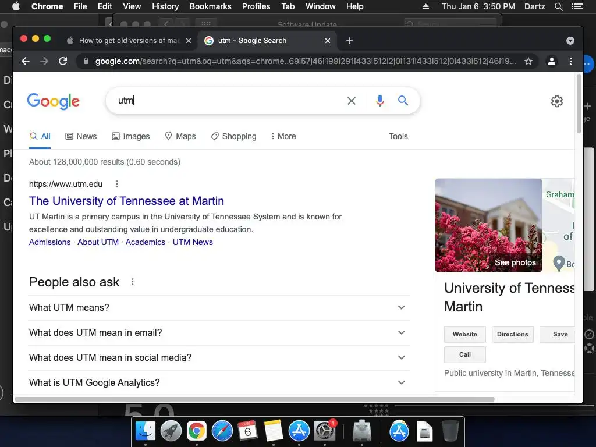
Task: Select the Shopping search filter
Action: [x=234, y=136]
